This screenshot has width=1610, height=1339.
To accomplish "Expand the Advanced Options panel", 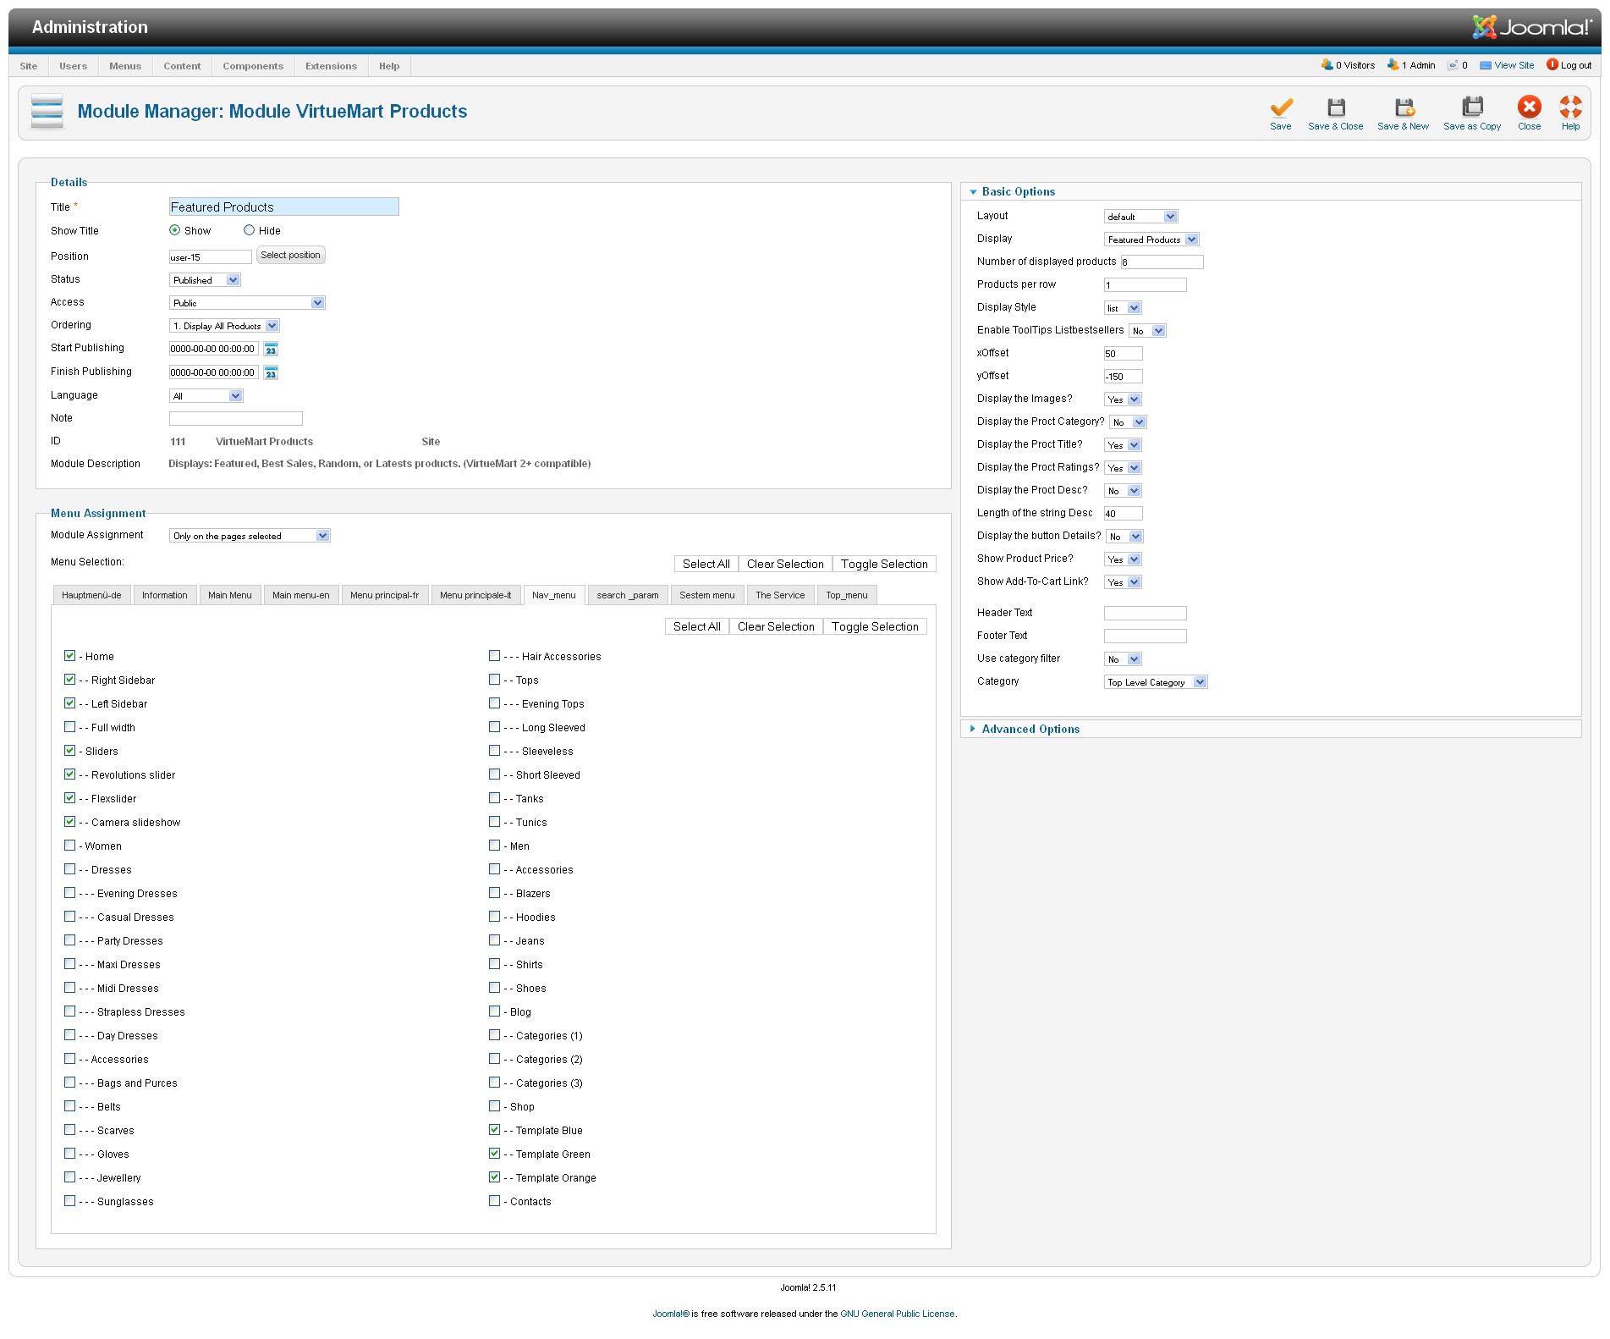I will (x=1030, y=729).
